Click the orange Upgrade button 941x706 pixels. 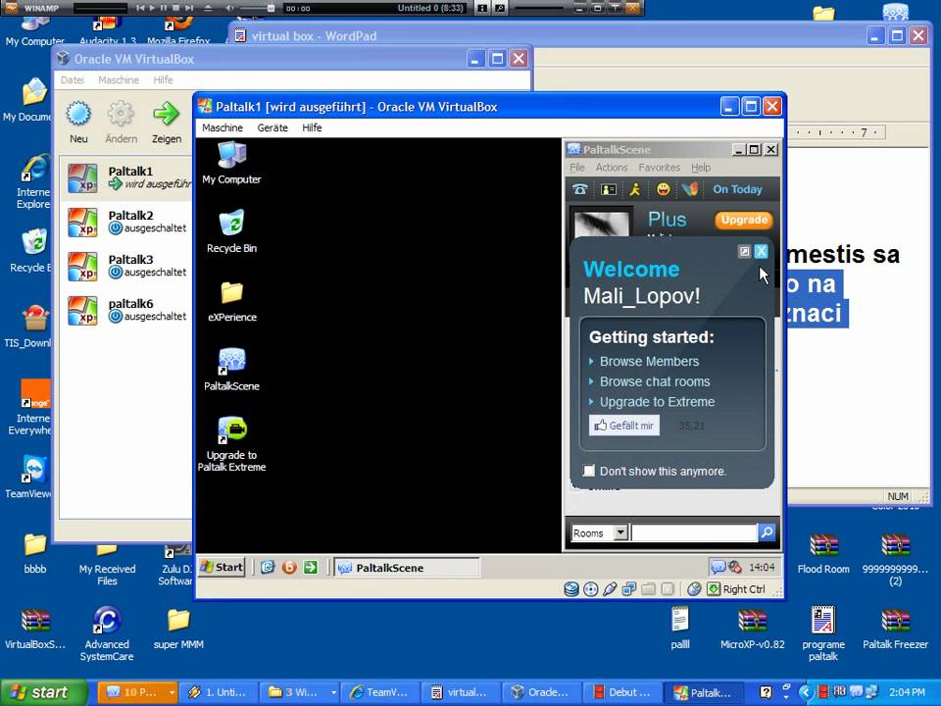[x=744, y=220]
